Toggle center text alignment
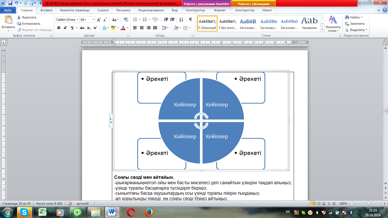The width and height of the screenshot is (388, 218). (141, 28)
